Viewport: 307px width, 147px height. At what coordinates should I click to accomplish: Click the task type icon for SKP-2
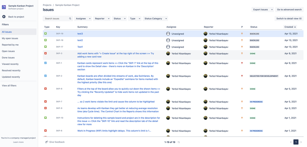pos(45,76)
